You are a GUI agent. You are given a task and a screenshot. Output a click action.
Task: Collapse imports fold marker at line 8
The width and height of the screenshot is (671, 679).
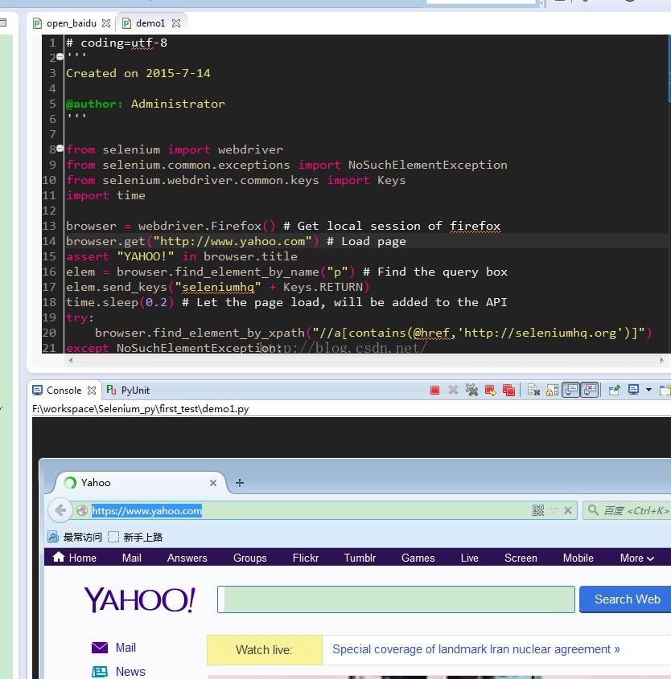(x=60, y=148)
